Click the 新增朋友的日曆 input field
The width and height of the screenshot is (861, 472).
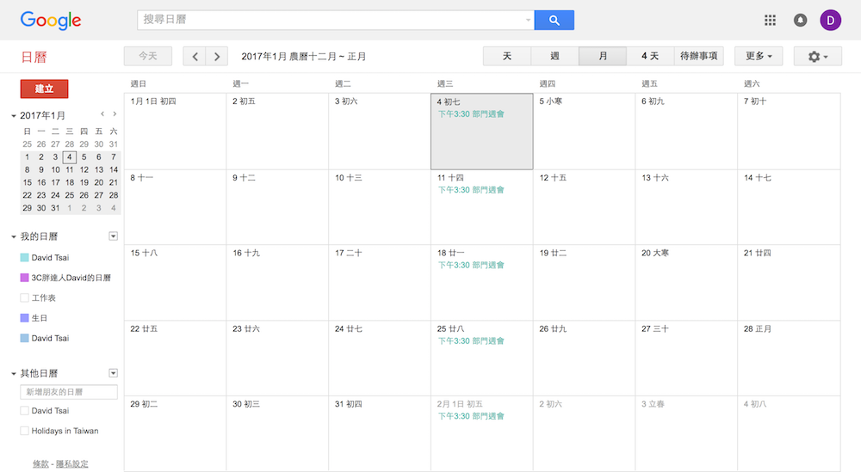(x=69, y=392)
